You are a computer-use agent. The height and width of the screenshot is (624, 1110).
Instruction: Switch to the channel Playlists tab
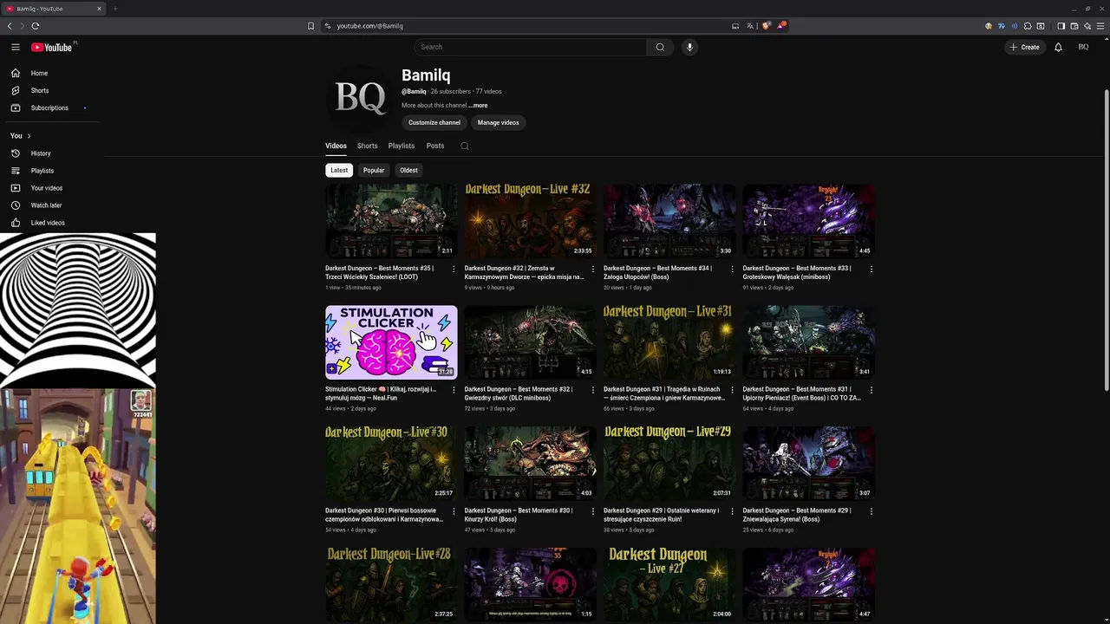(x=402, y=146)
